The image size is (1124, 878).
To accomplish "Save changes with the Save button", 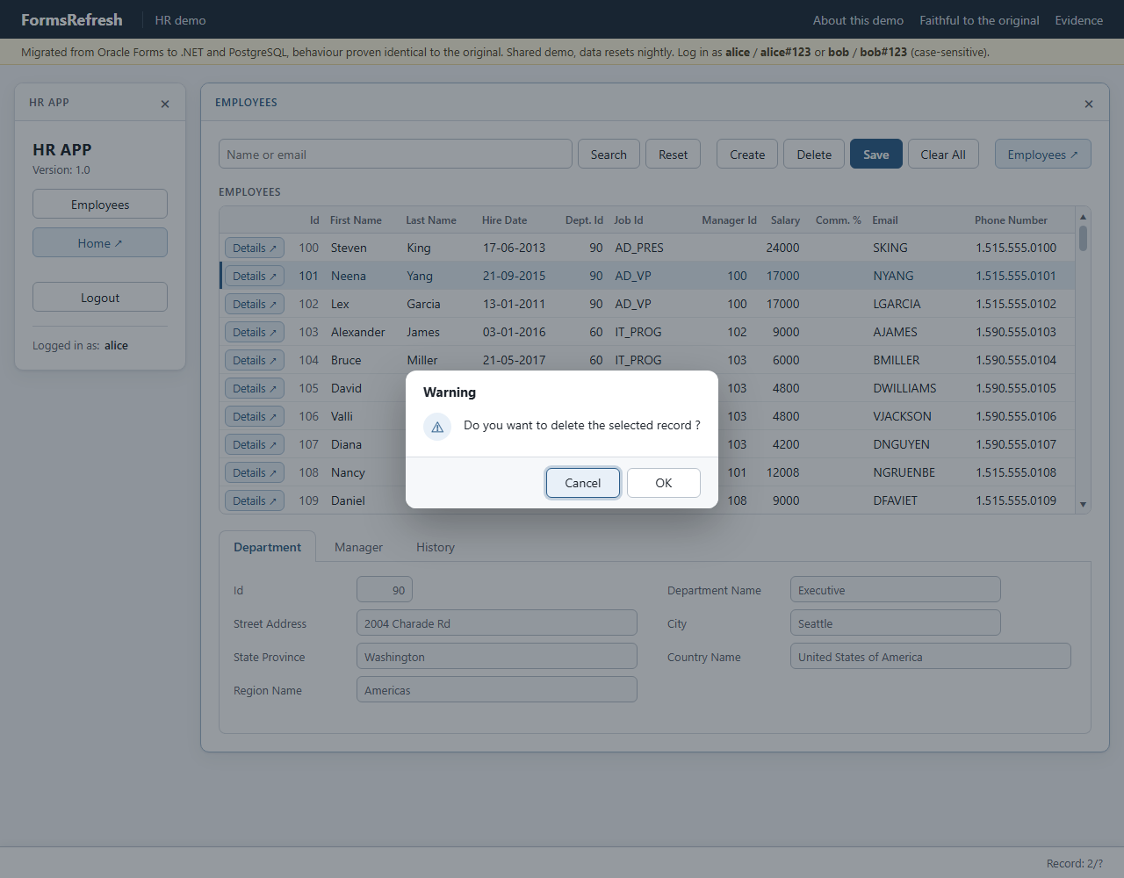I will pos(876,155).
